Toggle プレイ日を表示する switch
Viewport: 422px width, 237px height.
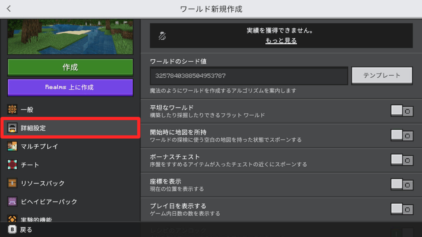402,209
